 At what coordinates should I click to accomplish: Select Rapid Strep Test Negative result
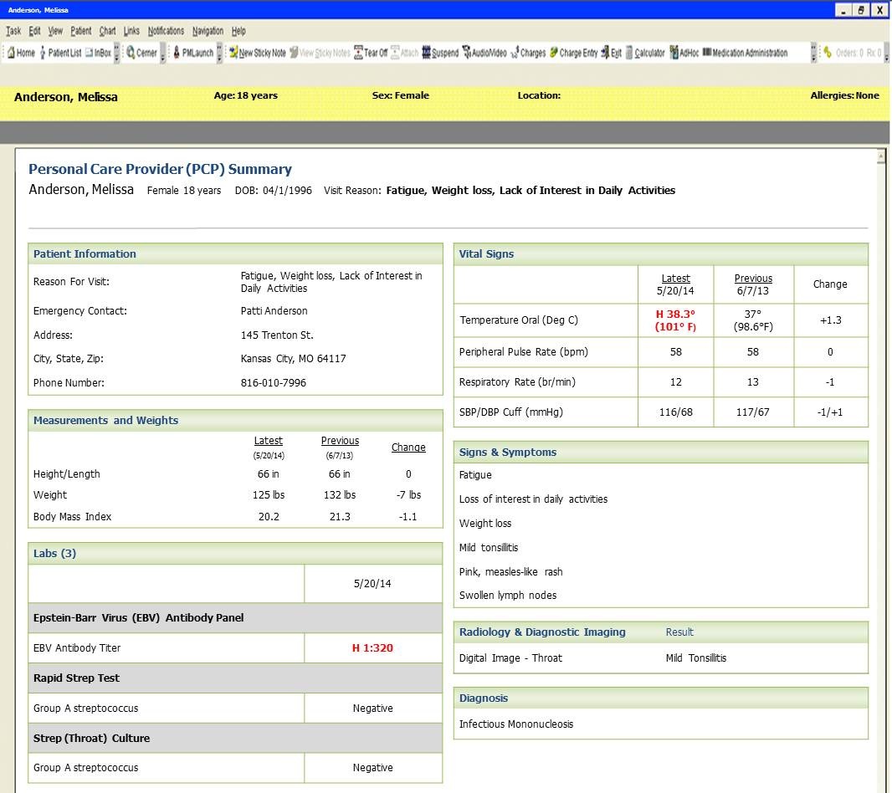tap(372, 709)
